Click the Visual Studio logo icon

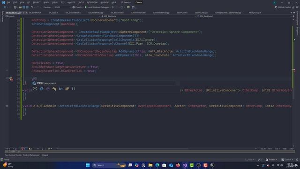coord(3,2)
